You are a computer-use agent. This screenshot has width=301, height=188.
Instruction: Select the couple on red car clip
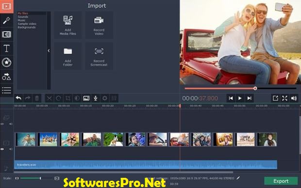[x=179, y=140]
